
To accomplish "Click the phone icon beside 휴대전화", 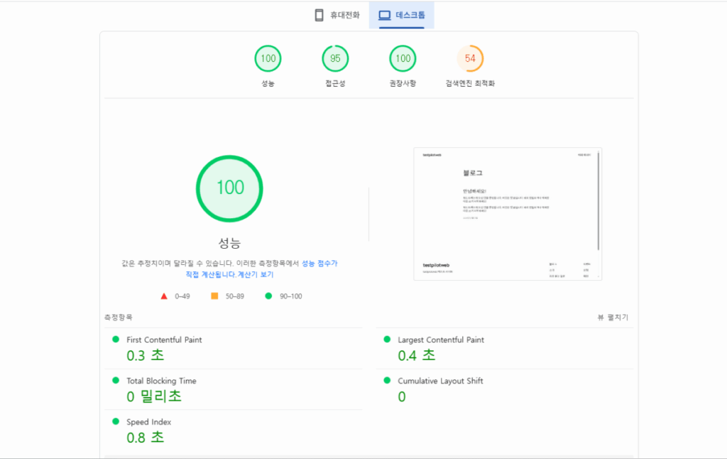I will [x=319, y=15].
